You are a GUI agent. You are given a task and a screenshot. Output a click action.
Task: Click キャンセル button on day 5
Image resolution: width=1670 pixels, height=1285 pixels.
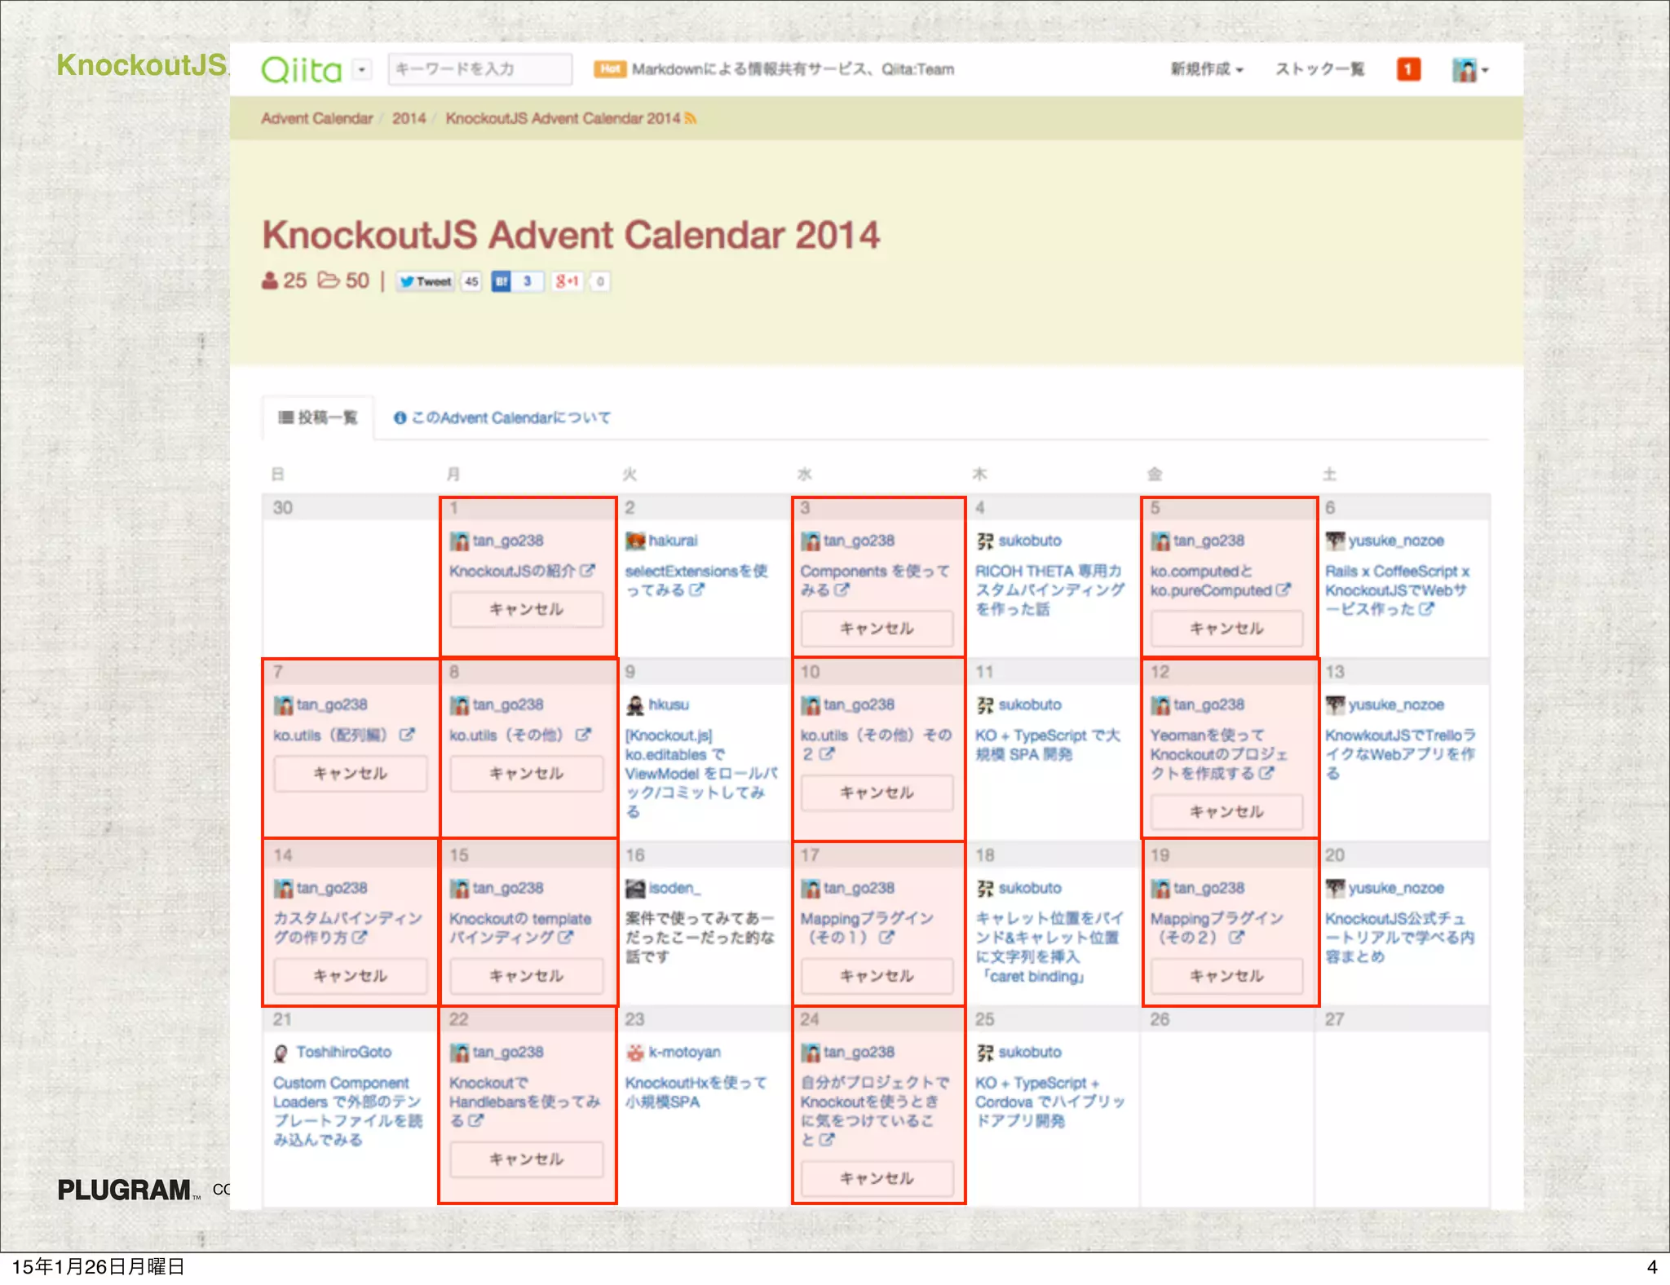pyautogui.click(x=1227, y=629)
